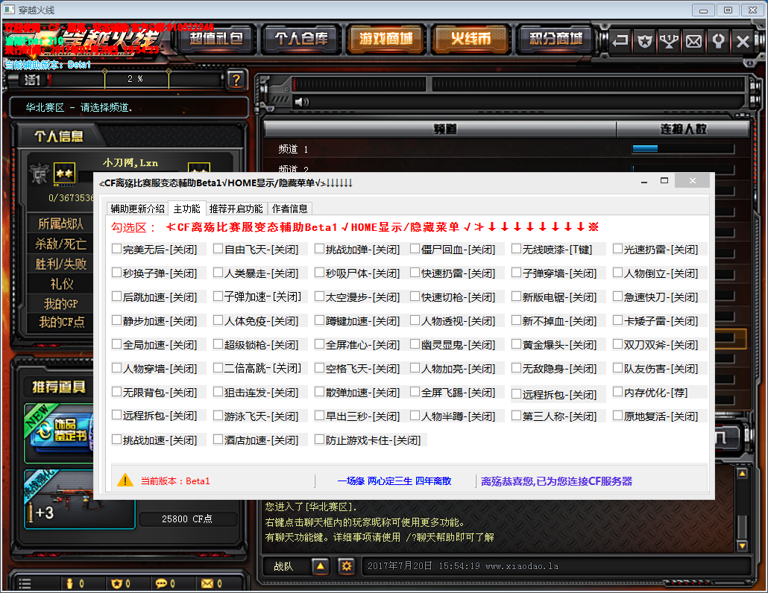Toggle 内存优化-[荐] checkbox
The image size is (768, 593).
617,391
